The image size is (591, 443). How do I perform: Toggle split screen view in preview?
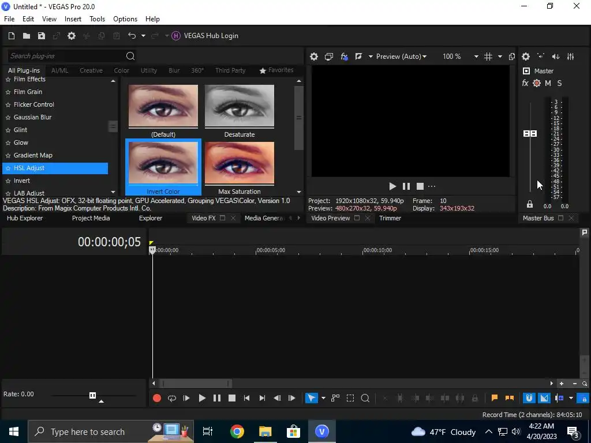358,57
